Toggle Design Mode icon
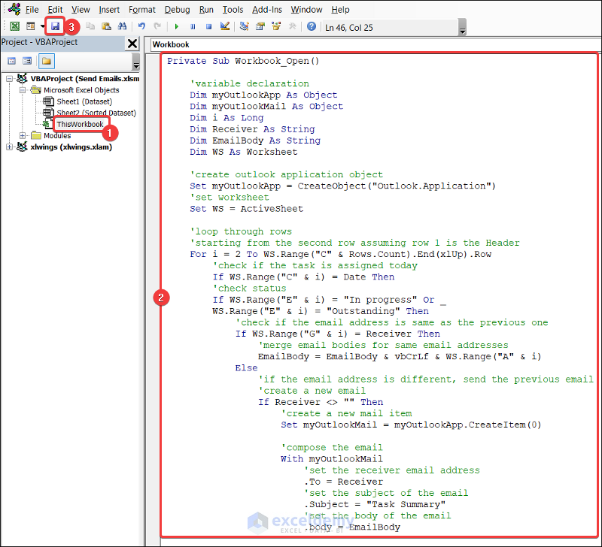 (x=225, y=26)
